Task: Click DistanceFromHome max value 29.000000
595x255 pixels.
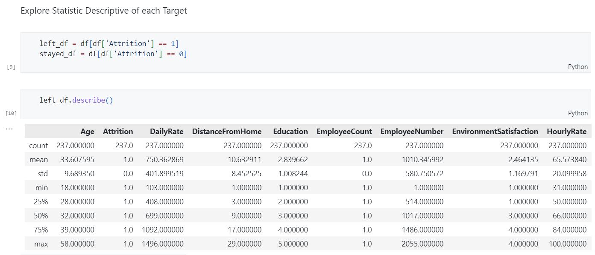Action: pos(245,244)
